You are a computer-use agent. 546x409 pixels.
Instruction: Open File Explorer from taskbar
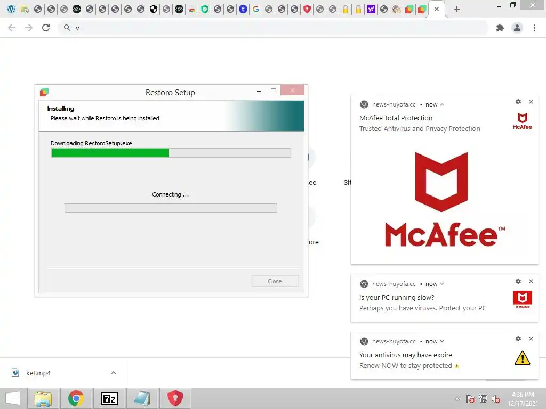click(x=43, y=398)
